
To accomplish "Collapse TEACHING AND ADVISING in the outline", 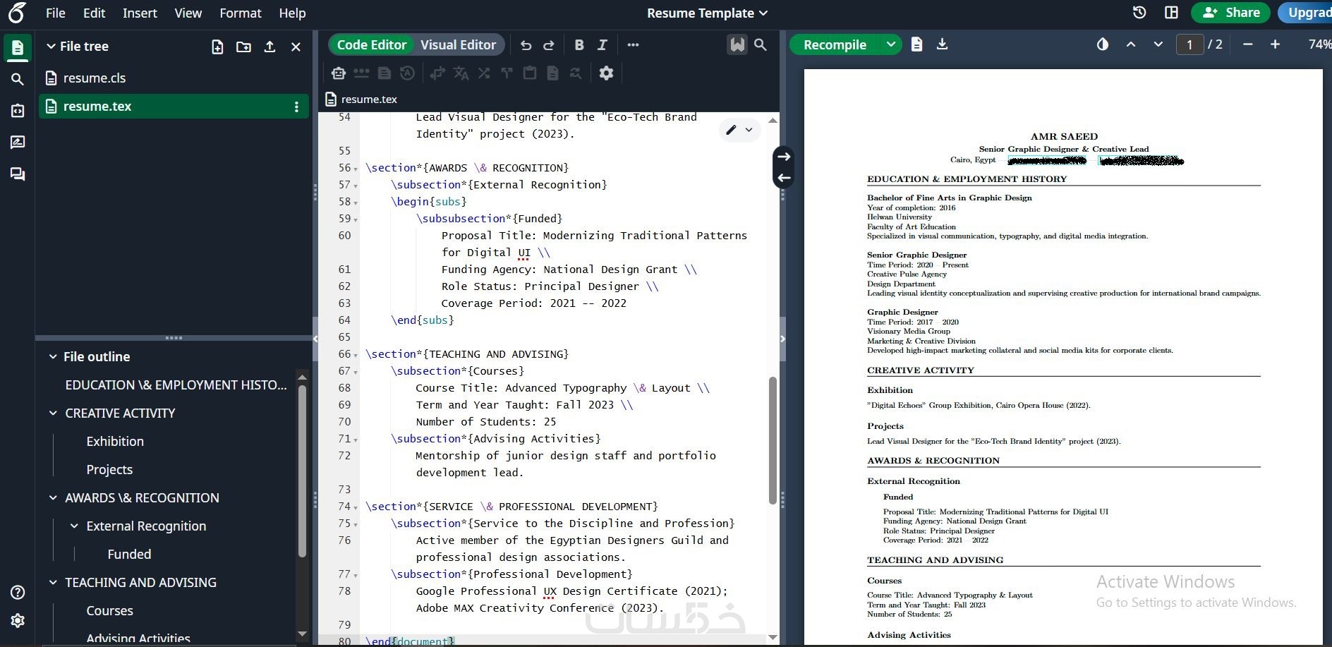I will 53,583.
